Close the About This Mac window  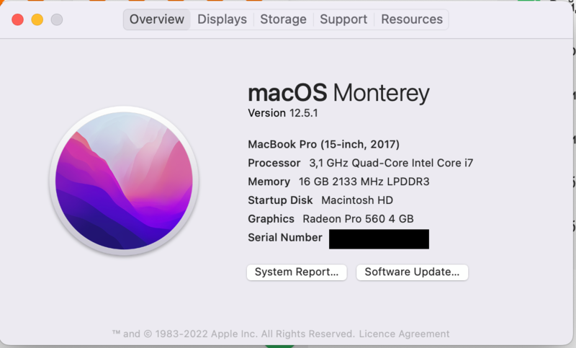tap(18, 20)
